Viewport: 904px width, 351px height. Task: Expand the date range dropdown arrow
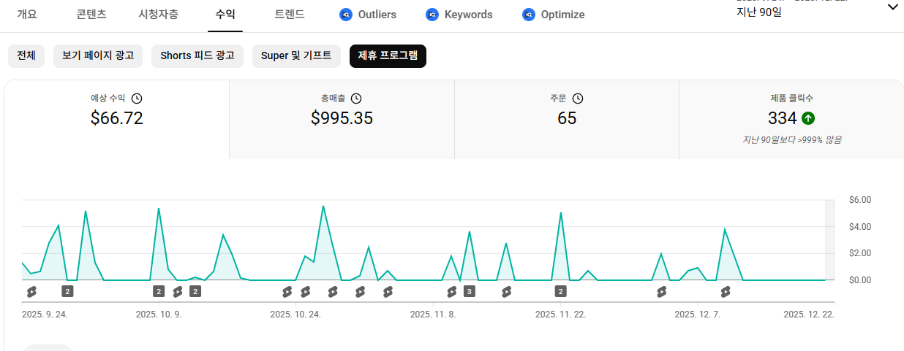coord(892,7)
